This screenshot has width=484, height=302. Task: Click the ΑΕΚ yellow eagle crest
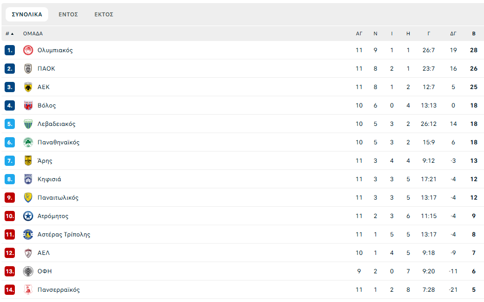(28, 87)
